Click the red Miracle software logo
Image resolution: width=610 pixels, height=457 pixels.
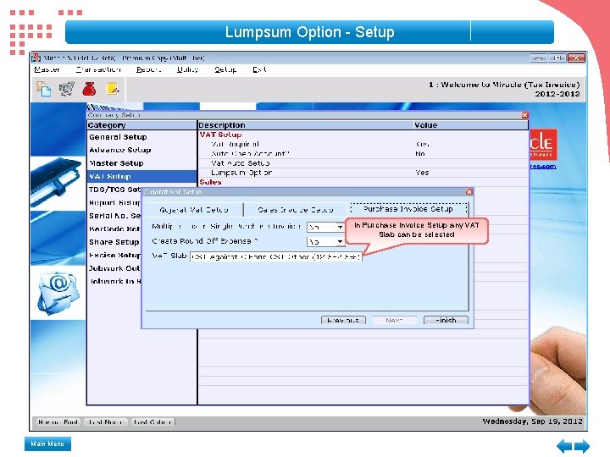tap(543, 145)
